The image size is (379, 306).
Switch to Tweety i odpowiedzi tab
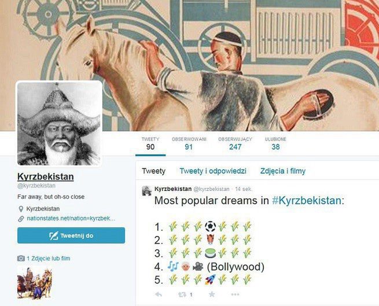213,171
